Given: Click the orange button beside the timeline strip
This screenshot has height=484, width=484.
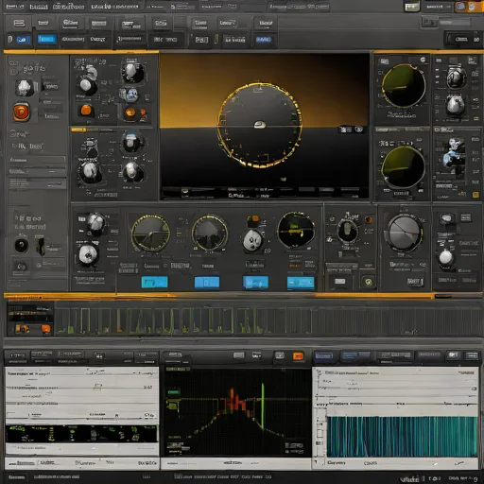Looking at the screenshot, I should pos(45,329).
